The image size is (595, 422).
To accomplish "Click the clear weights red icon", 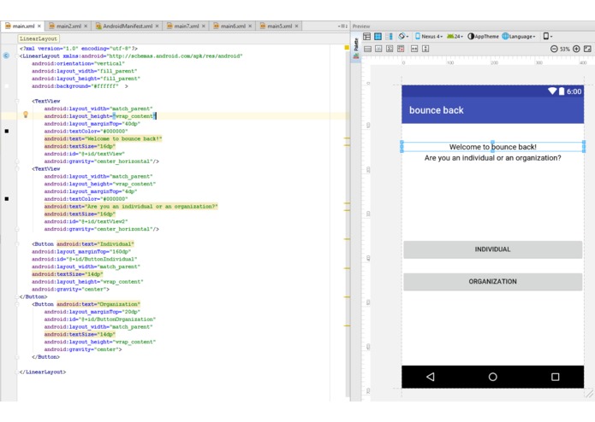I will [x=401, y=49].
